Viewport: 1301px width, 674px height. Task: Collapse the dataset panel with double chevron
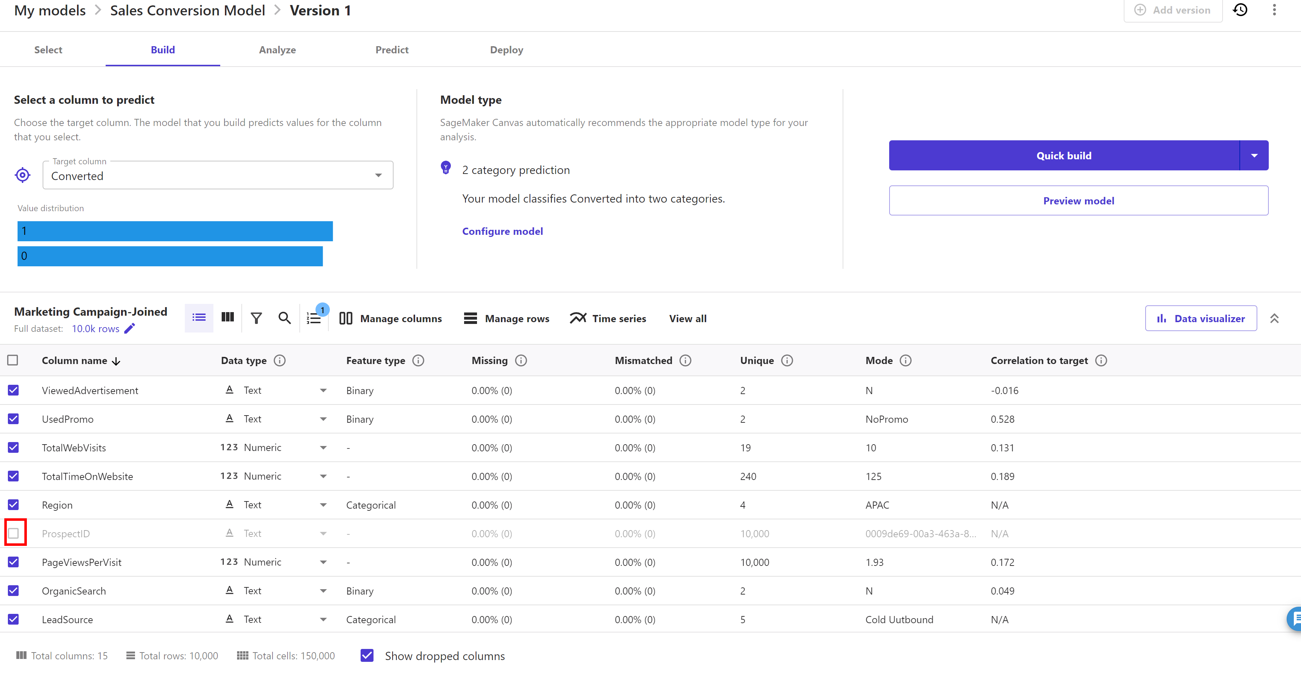tap(1274, 319)
